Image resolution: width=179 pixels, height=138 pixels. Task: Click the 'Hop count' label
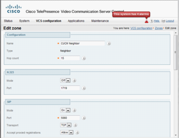(x=13, y=58)
